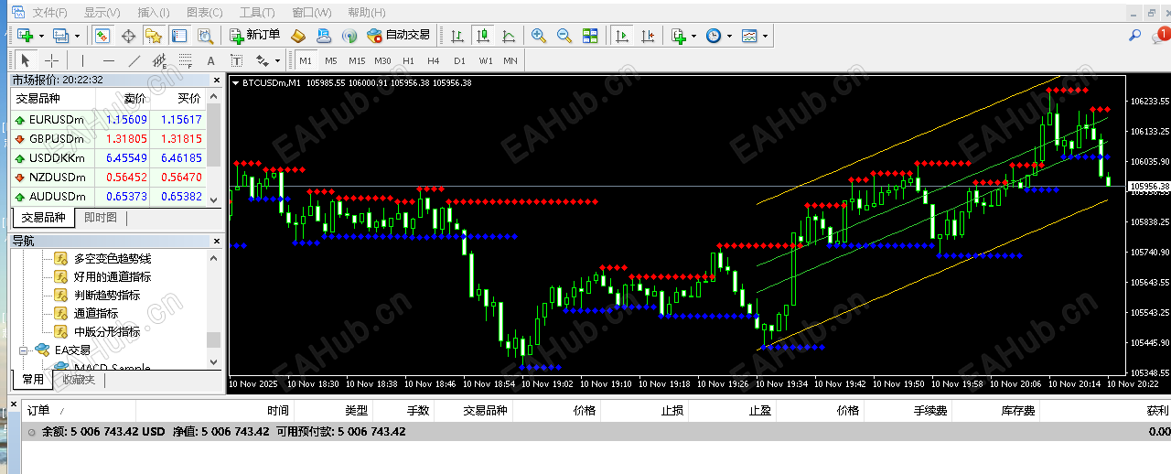Expand the profiles dropdown arrow
The width and height of the screenshot is (1171, 474).
click(x=77, y=36)
